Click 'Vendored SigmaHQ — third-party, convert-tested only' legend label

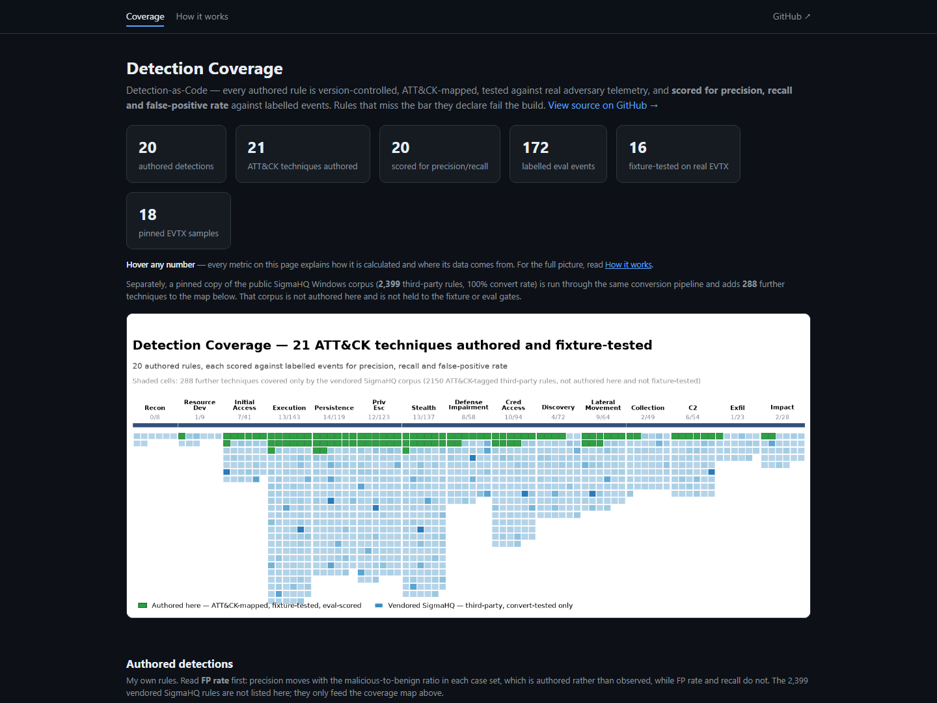tap(480, 605)
